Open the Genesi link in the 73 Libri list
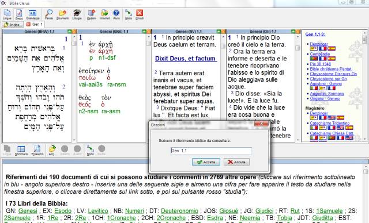The height and width of the screenshot is (223, 369). point(28,211)
